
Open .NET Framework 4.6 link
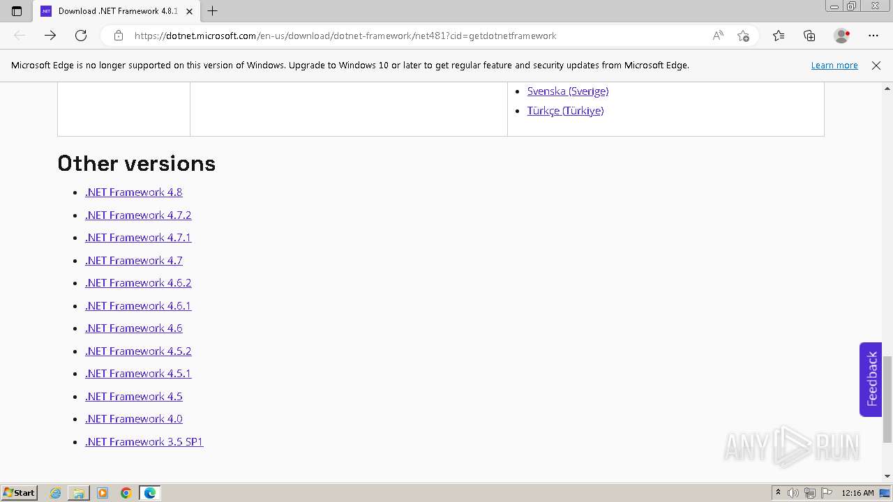(134, 328)
